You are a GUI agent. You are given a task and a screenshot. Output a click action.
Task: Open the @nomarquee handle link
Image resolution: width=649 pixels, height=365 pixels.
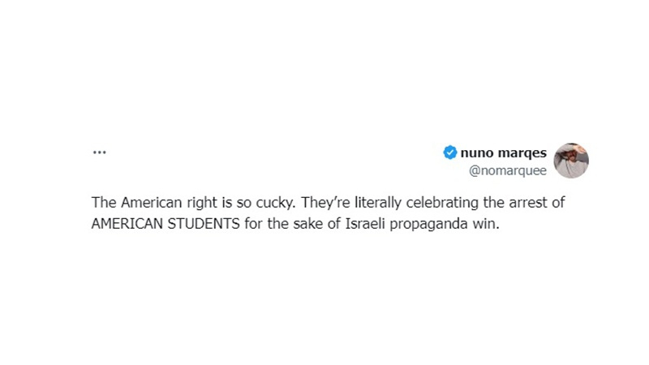point(509,170)
